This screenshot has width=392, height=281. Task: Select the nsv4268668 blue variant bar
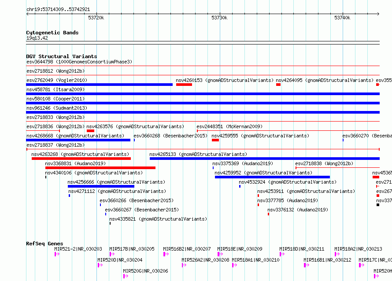(78, 140)
